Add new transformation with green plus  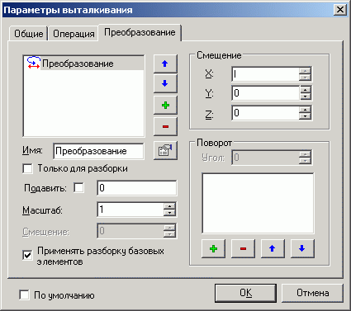165,105
